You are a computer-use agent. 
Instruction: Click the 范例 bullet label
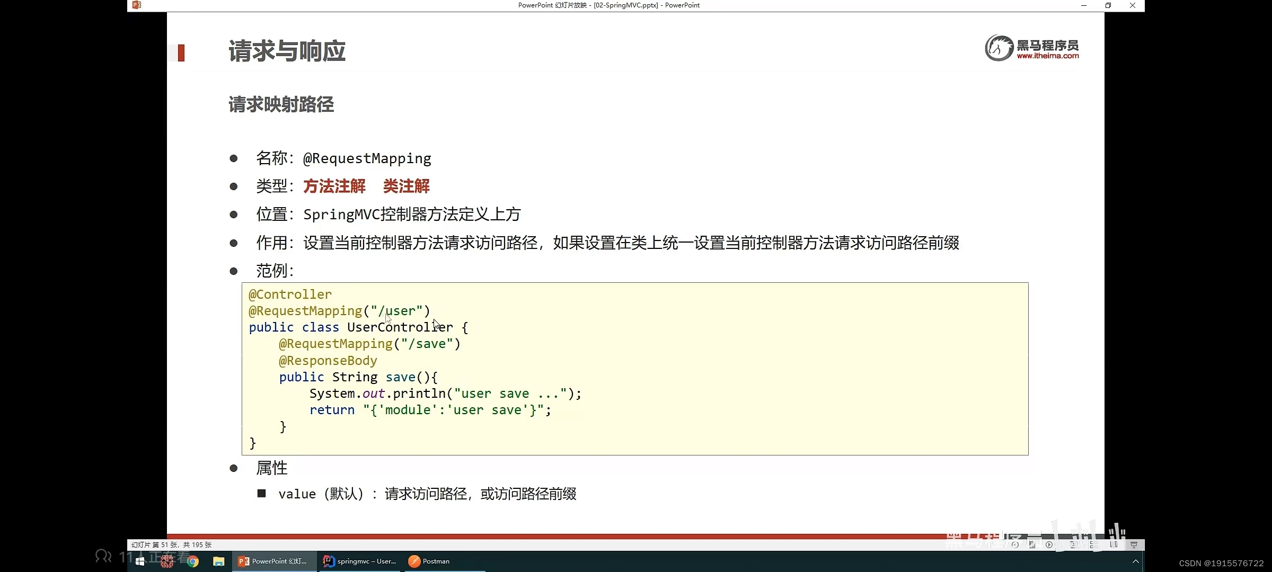click(275, 271)
